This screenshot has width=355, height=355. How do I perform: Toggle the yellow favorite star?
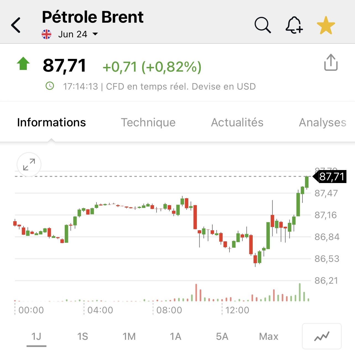point(326,25)
